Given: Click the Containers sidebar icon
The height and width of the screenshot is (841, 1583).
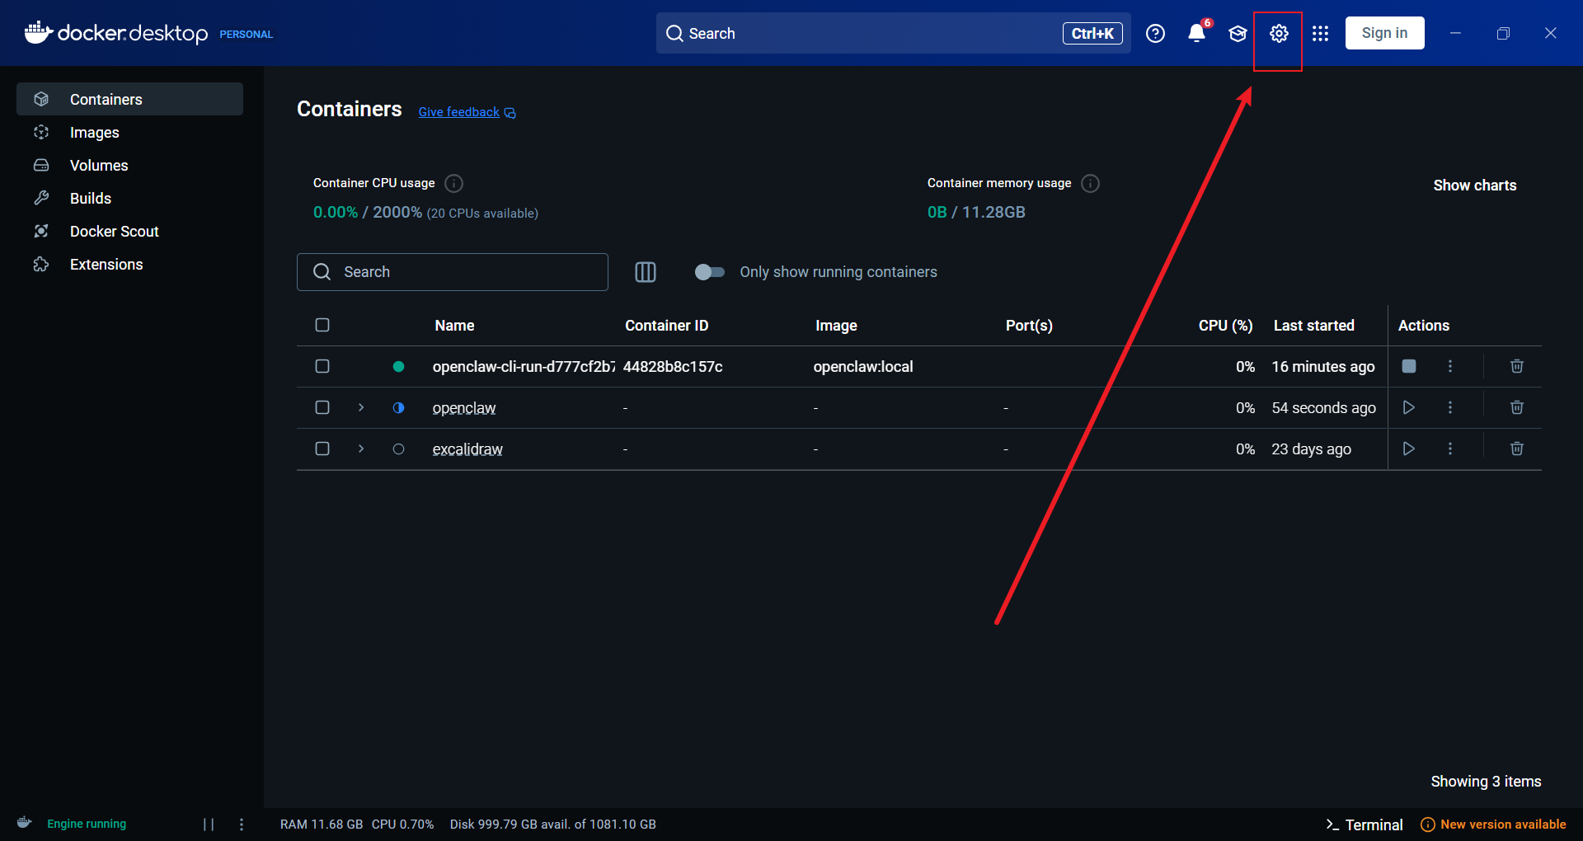Looking at the screenshot, I should 41,99.
